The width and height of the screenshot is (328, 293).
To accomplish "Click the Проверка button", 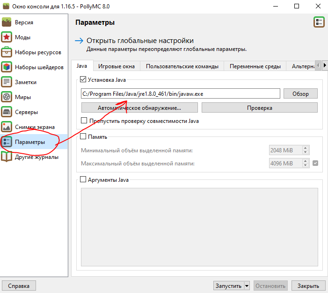I will click(260, 107).
